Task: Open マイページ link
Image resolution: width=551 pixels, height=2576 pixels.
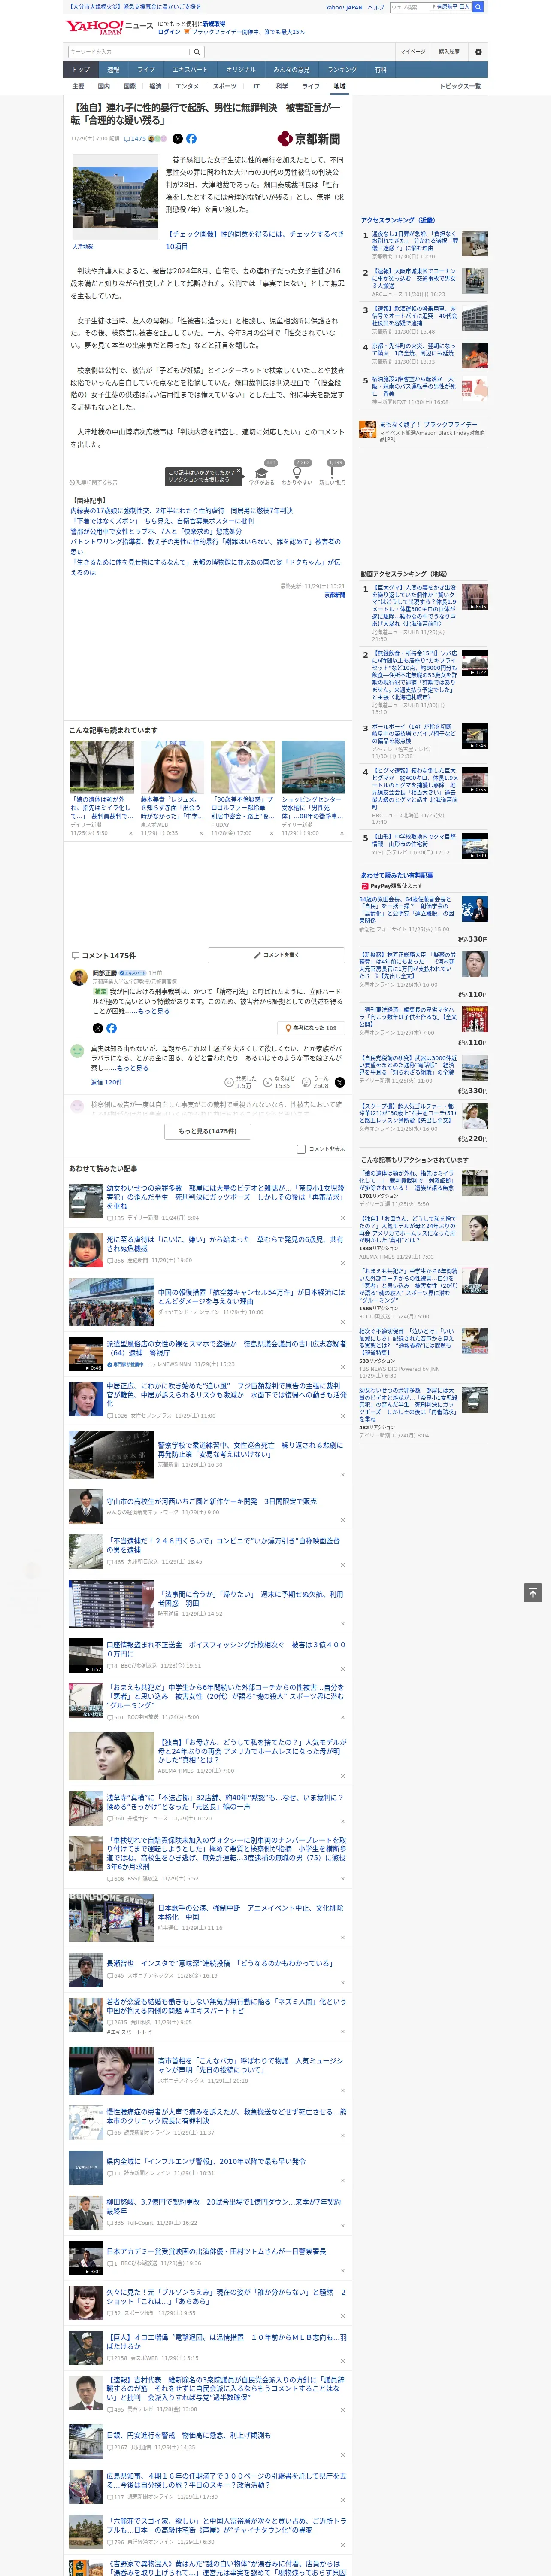Action: tap(413, 52)
